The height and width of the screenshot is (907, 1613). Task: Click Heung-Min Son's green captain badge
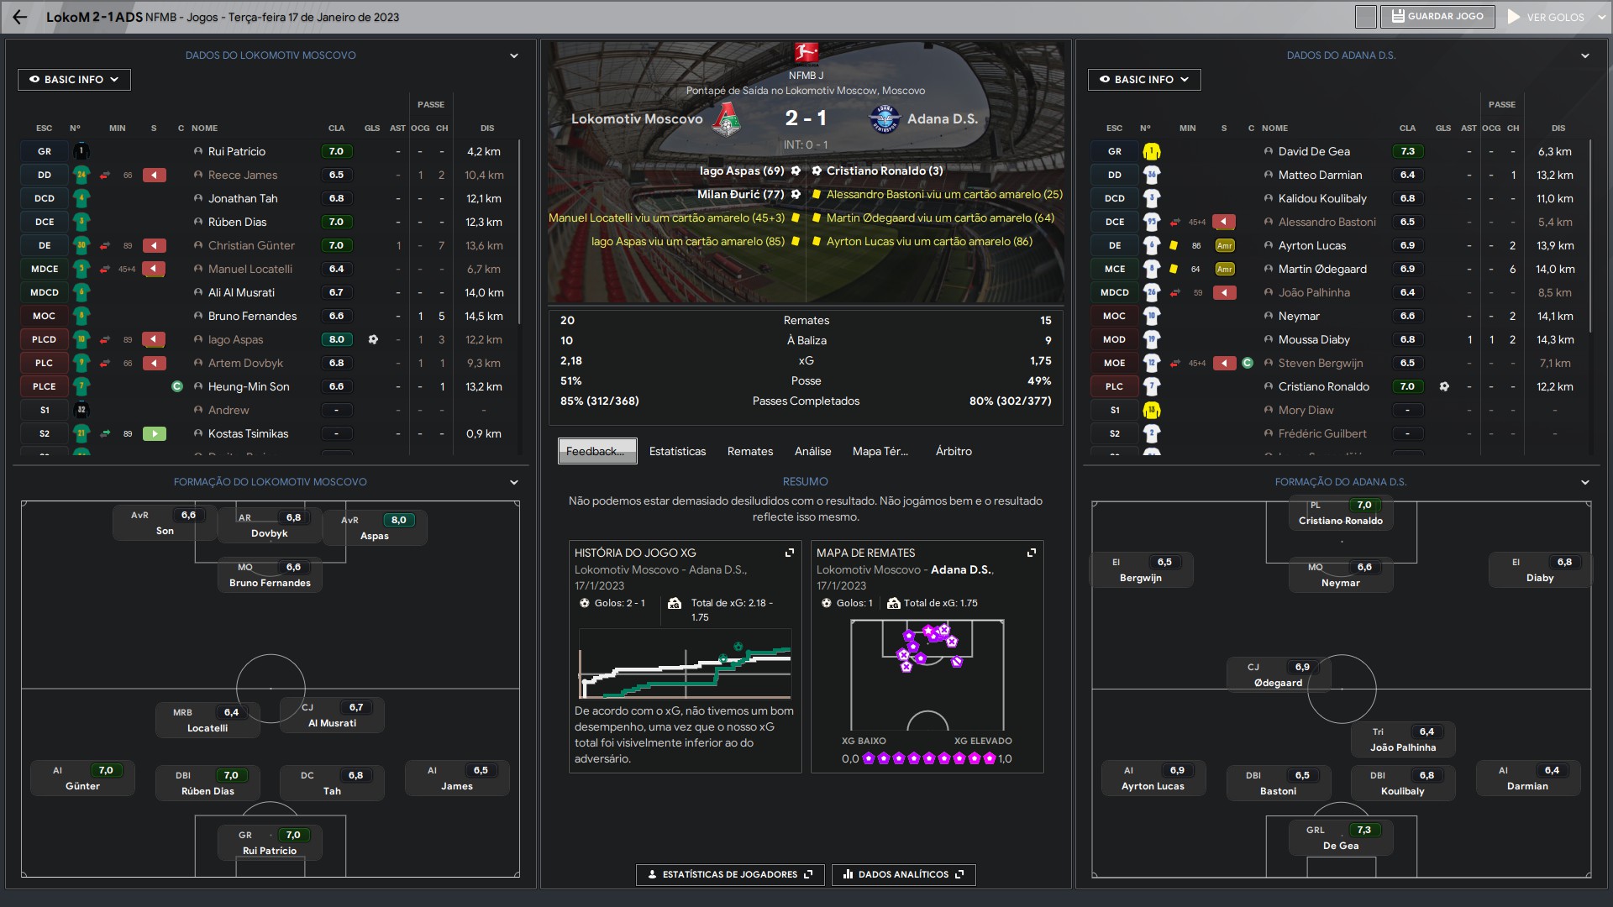tap(177, 387)
